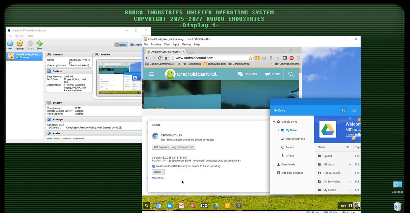Open Other bookmarks folder

(287, 64)
